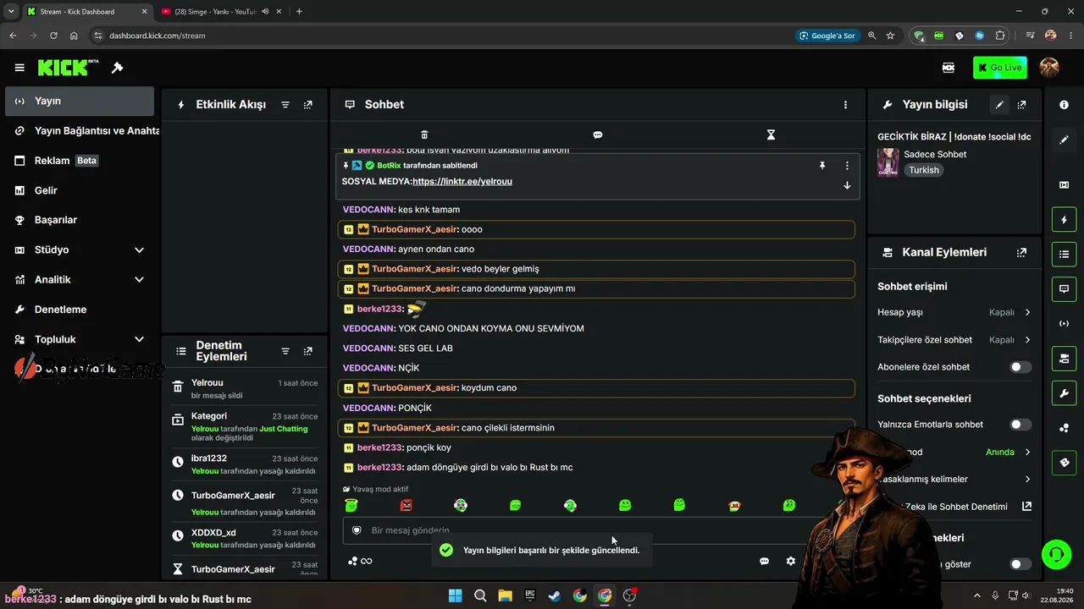Open Yayın in the sidebar
Screen dimensions: 1084x609
click(80, 101)
